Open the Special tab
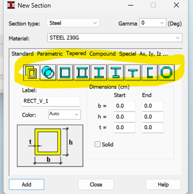The height and width of the screenshot is (194, 193). coord(128,54)
